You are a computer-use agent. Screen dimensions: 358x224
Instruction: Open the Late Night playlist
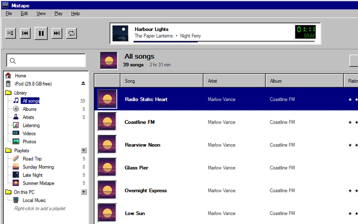(33, 175)
